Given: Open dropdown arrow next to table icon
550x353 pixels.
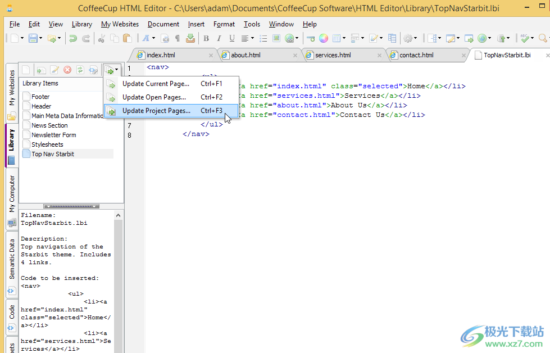Looking at the screenshot, I should click(344, 38).
